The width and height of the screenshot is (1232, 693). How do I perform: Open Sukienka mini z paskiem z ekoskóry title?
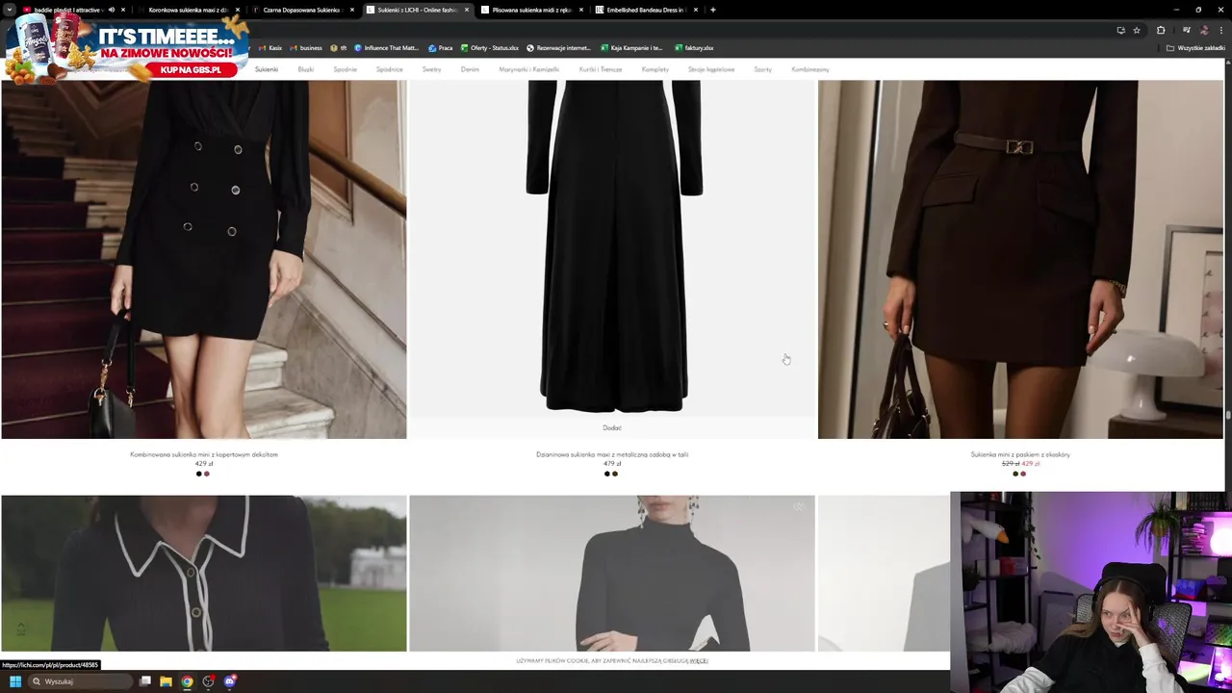pos(1020,454)
